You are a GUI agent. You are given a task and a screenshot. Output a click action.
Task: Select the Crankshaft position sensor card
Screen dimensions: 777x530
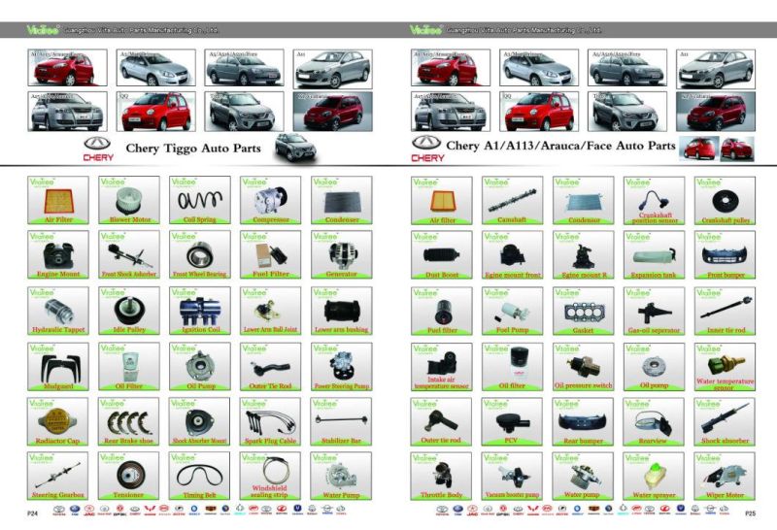[x=654, y=201]
